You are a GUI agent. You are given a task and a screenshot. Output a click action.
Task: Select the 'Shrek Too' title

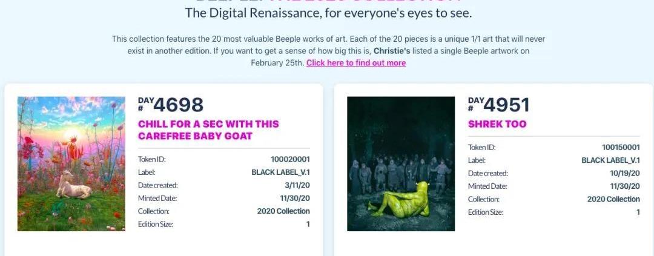click(x=497, y=124)
